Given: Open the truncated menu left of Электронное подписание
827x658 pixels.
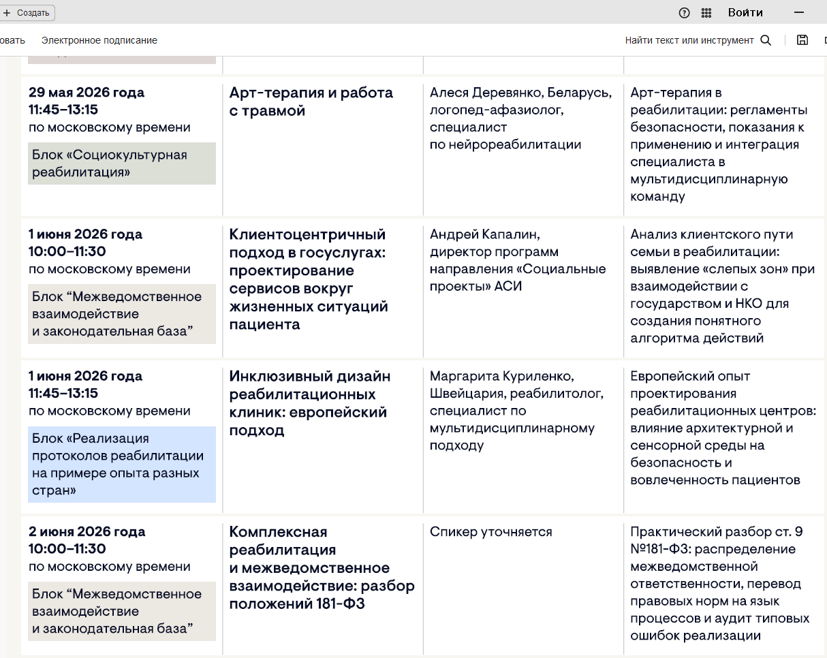Looking at the screenshot, I should (x=12, y=40).
